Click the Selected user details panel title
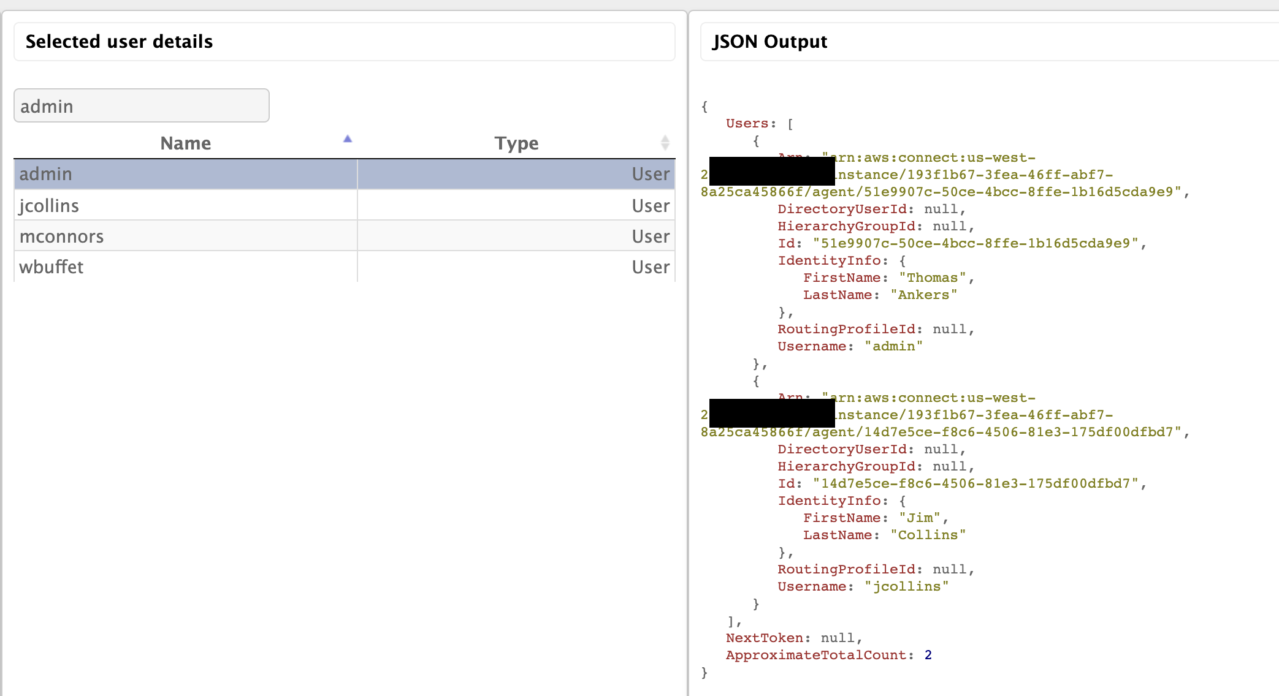 (x=119, y=42)
